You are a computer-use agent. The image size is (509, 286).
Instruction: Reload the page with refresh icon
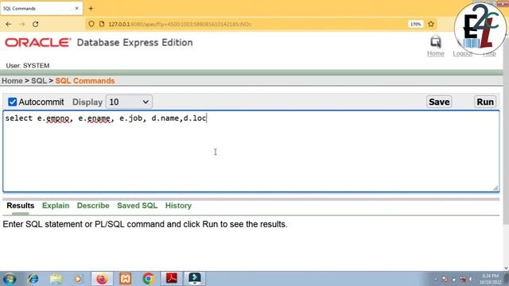35,24
